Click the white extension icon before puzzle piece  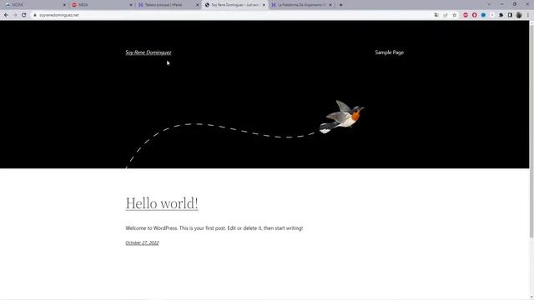492,15
